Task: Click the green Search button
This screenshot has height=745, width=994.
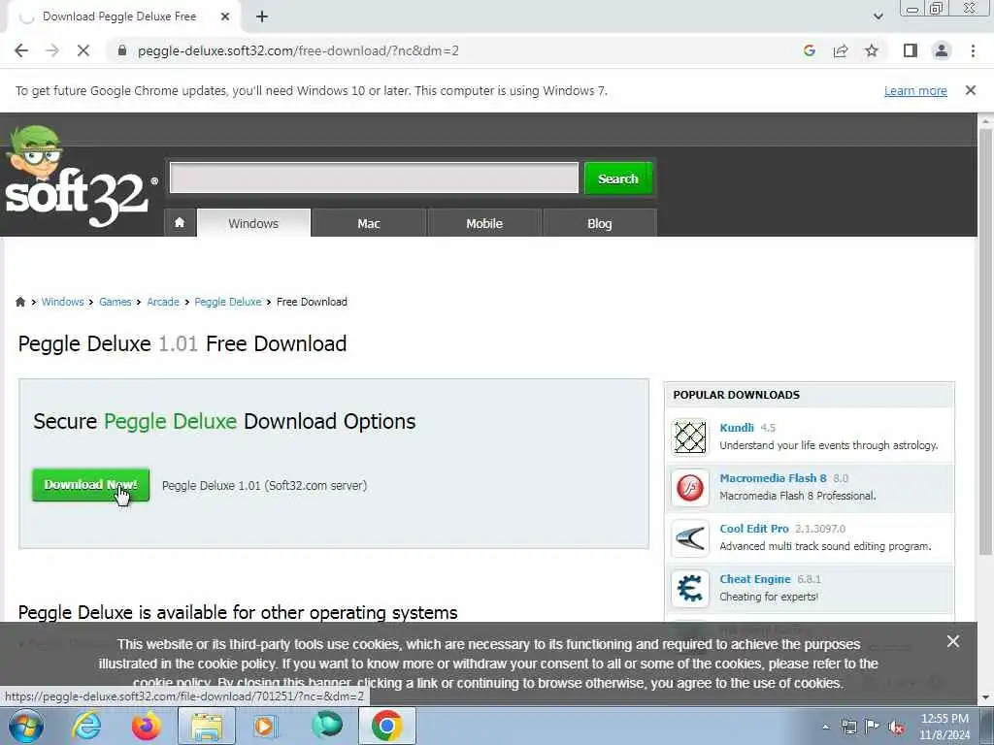Action: pyautogui.click(x=618, y=178)
